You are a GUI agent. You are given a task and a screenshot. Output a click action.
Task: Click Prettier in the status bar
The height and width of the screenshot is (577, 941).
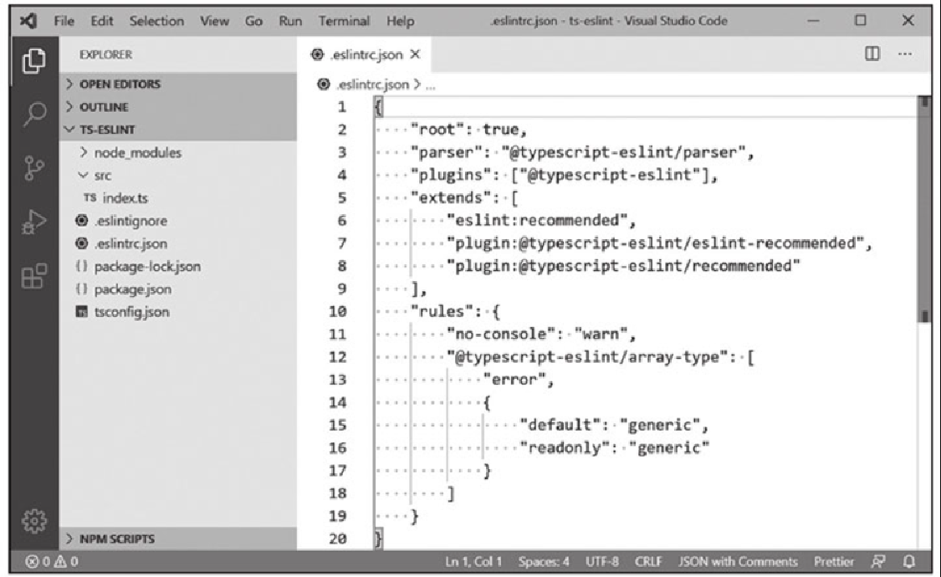834,562
